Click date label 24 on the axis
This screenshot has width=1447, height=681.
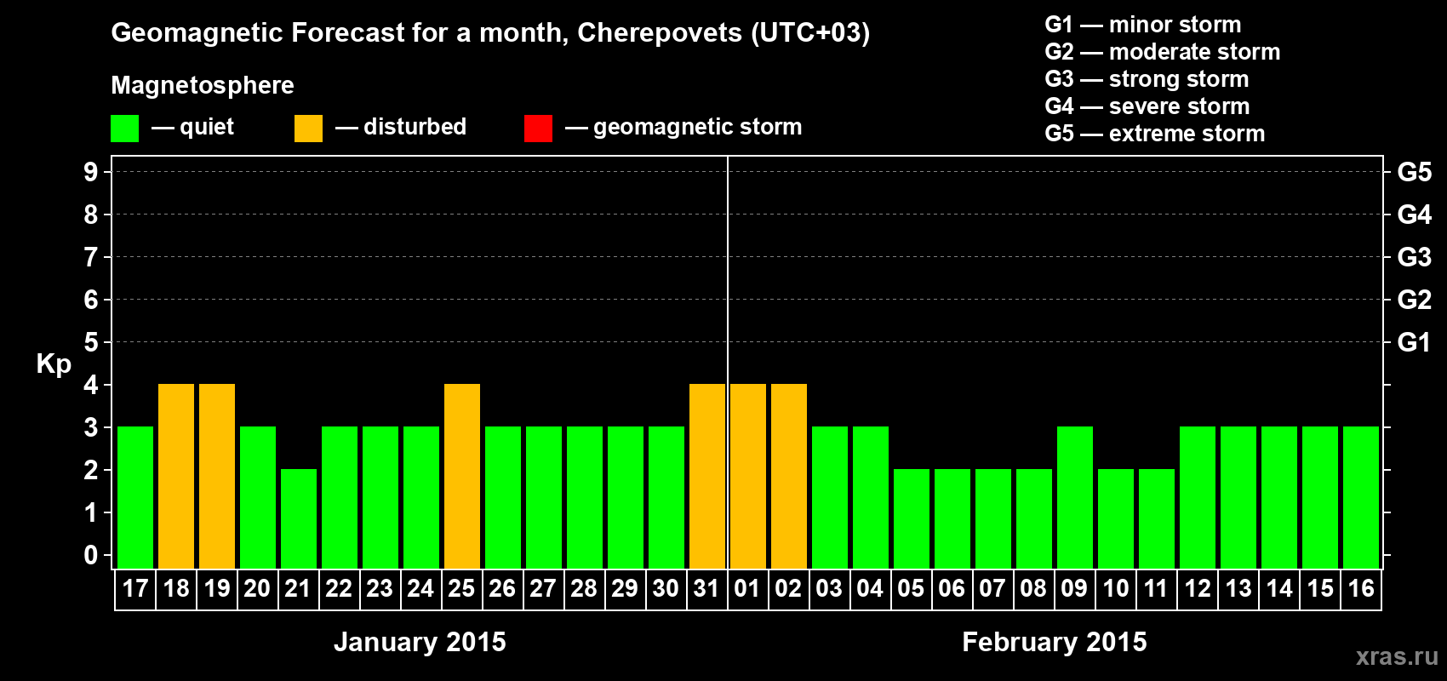(x=420, y=589)
